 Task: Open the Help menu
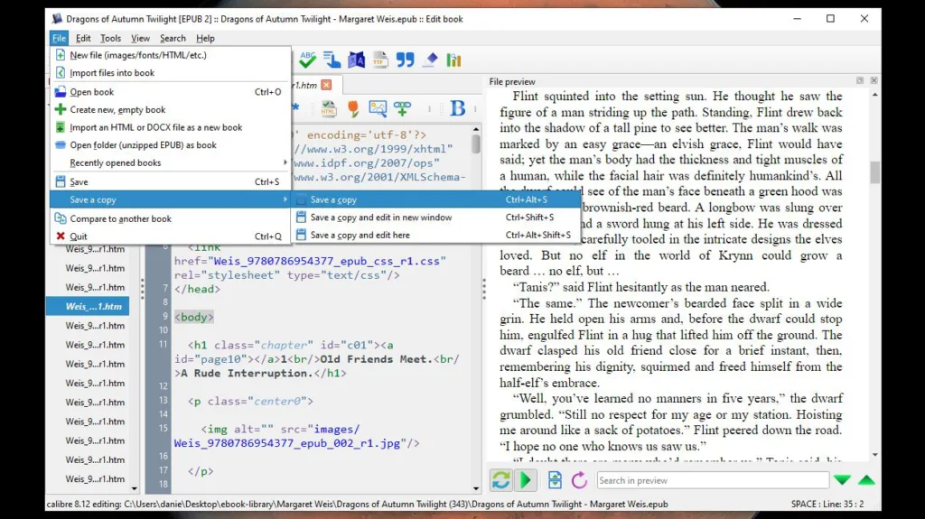(205, 38)
